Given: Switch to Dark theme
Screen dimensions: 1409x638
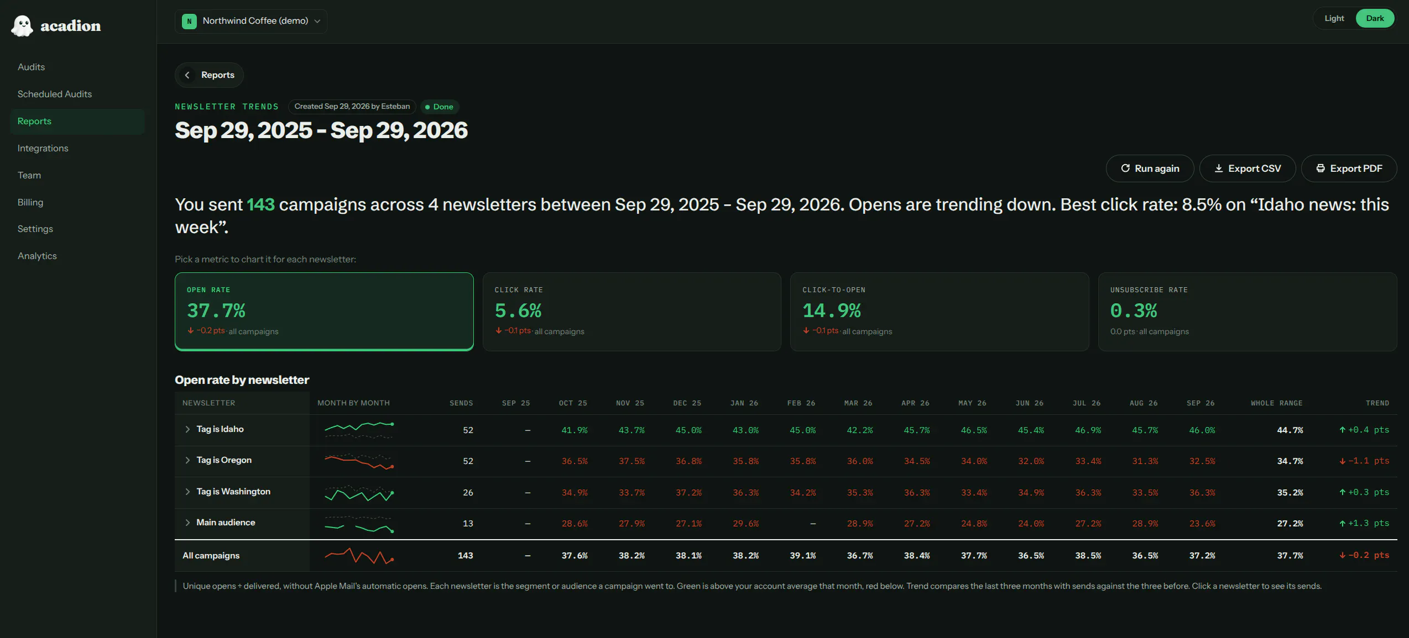Looking at the screenshot, I should click(x=1375, y=18).
